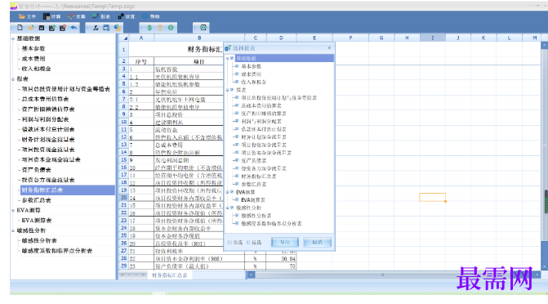The width and height of the screenshot is (548, 304).
Task: Toggle 收入和税金 checkbox in dialog
Action: pos(237,82)
